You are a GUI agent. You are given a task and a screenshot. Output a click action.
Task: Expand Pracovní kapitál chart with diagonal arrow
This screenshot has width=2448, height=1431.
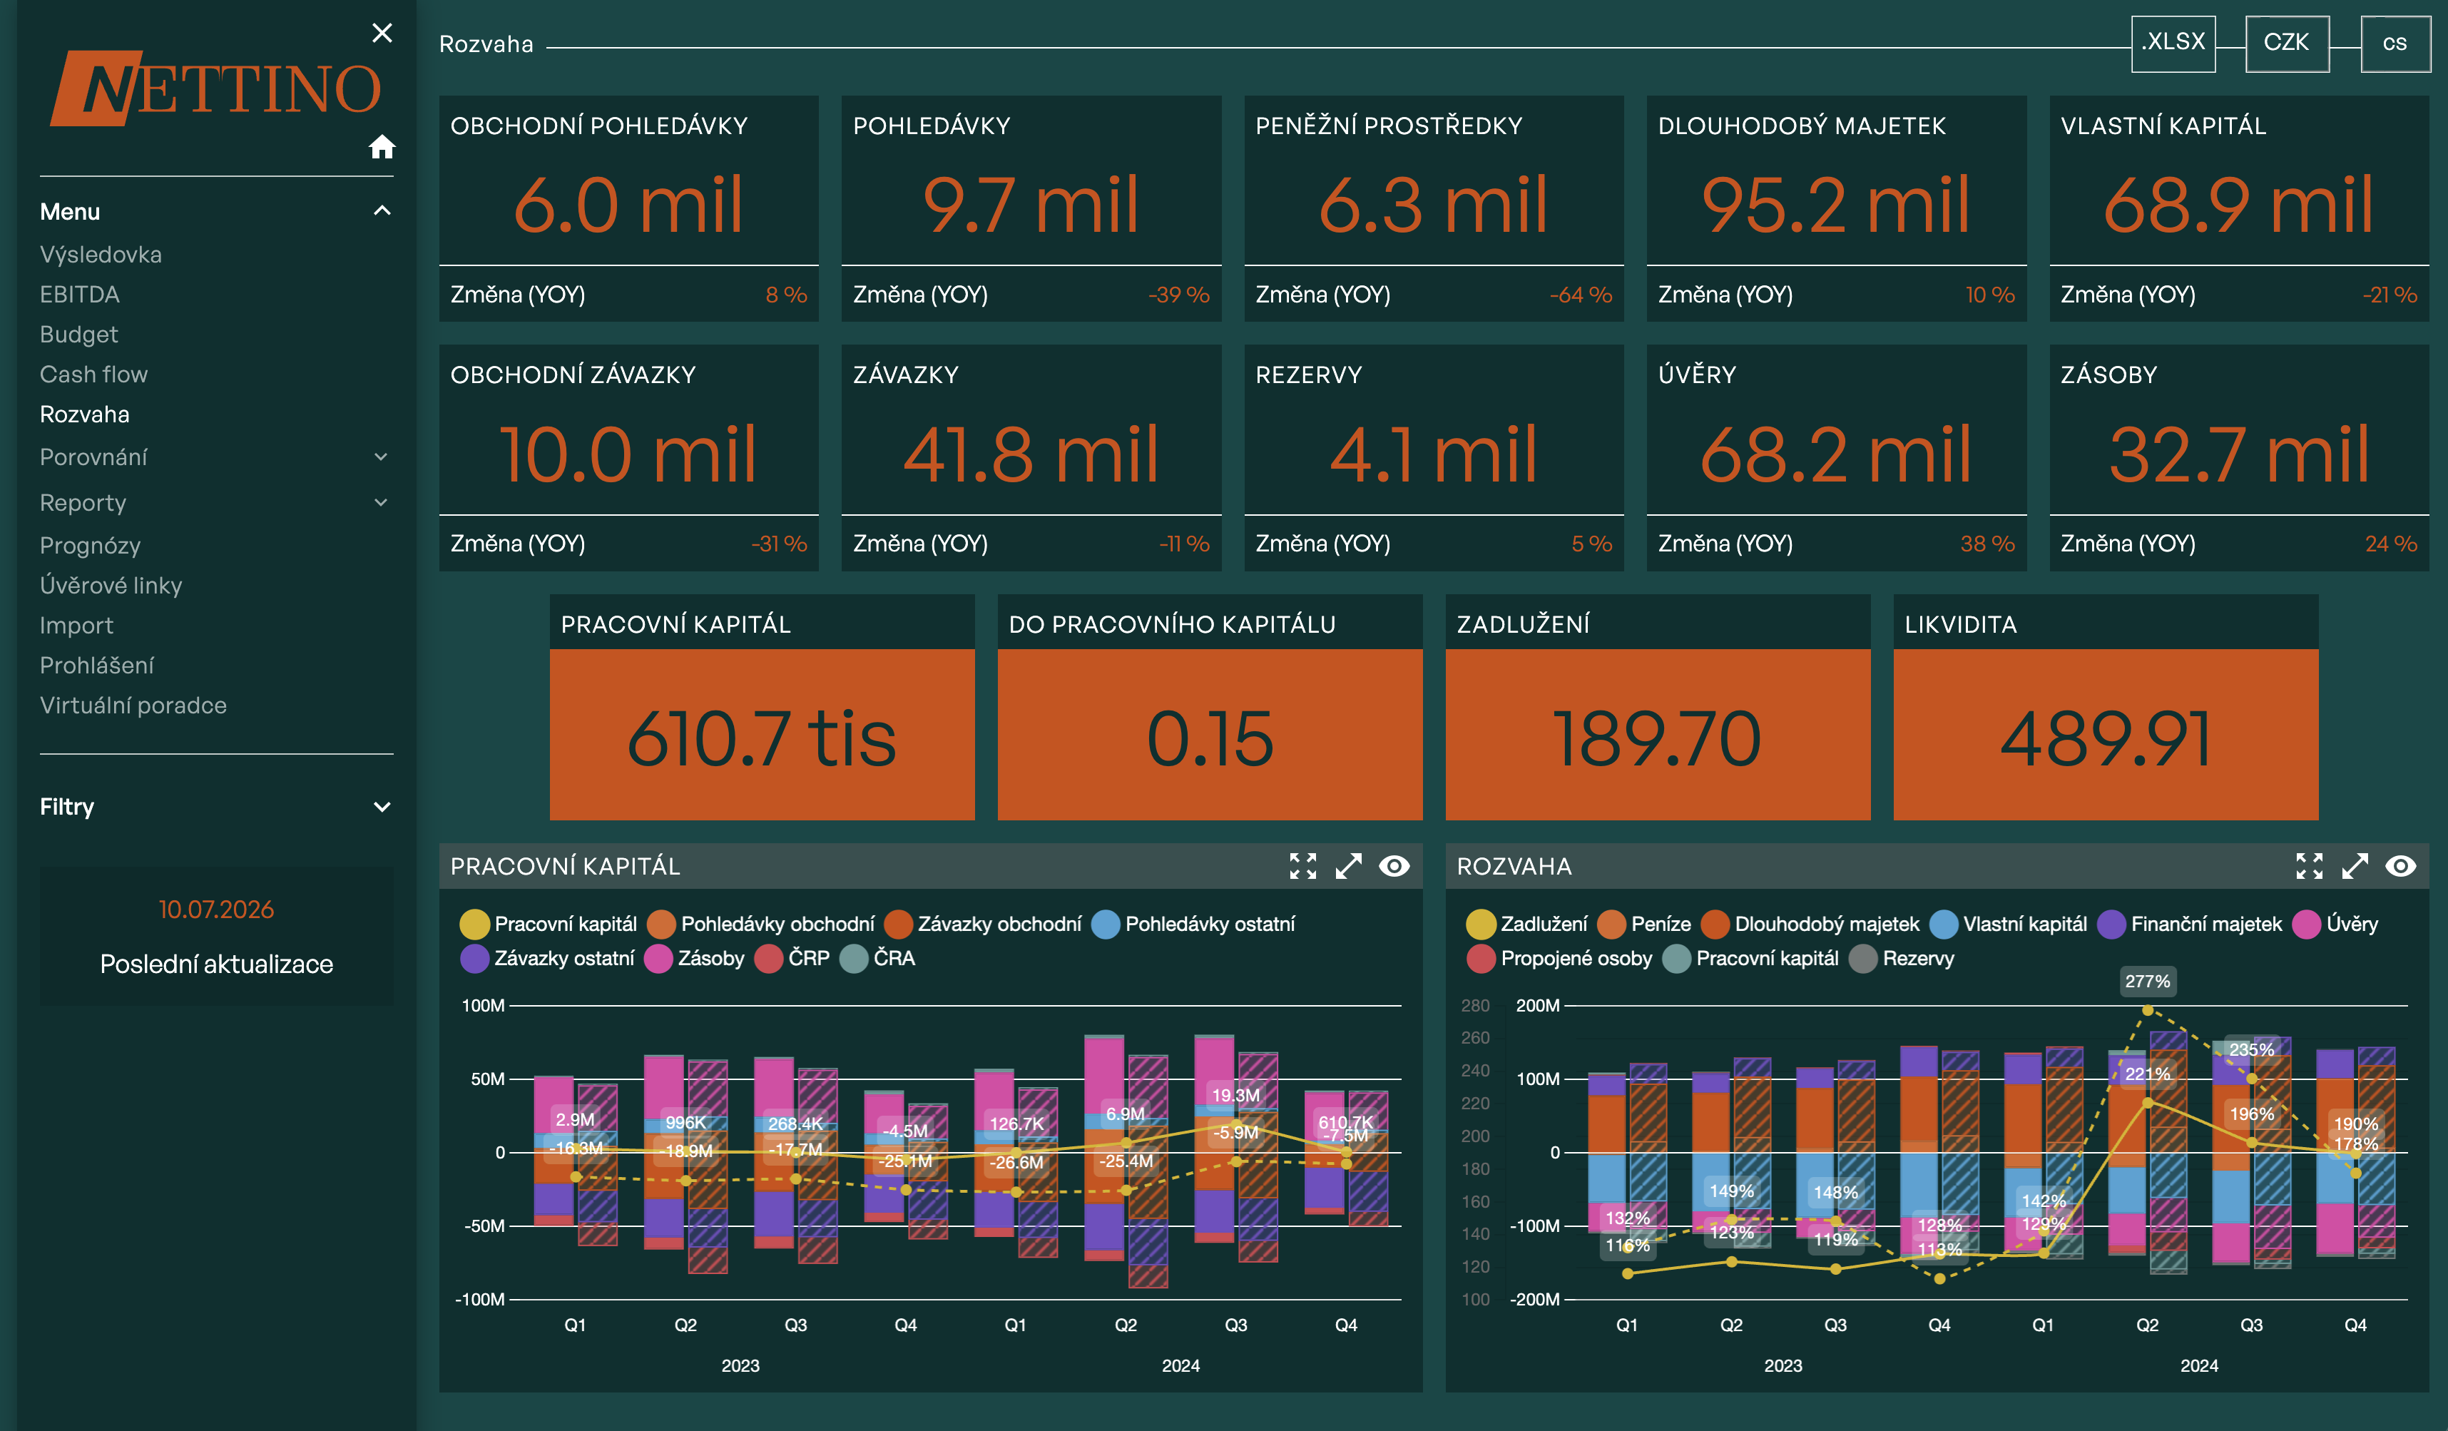click(x=1348, y=865)
